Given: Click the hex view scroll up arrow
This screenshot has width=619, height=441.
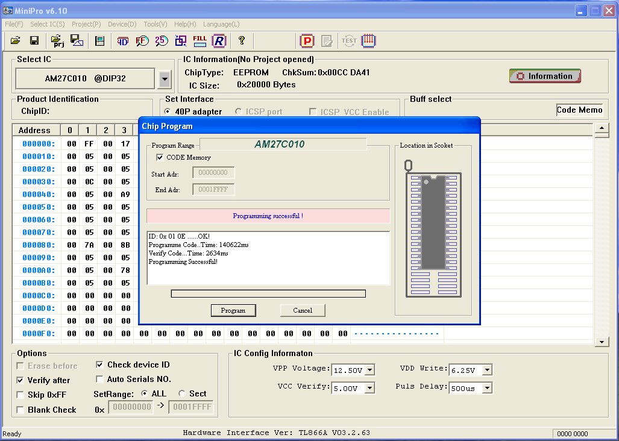Looking at the screenshot, I should [x=602, y=128].
